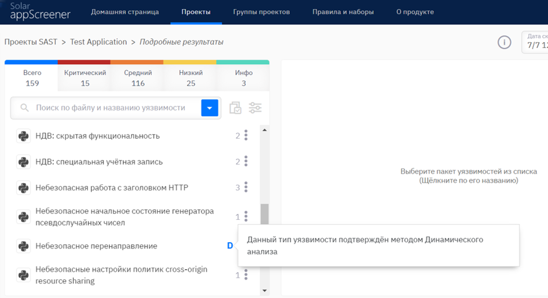Click the Solar appScreener logo

pos(39,11)
